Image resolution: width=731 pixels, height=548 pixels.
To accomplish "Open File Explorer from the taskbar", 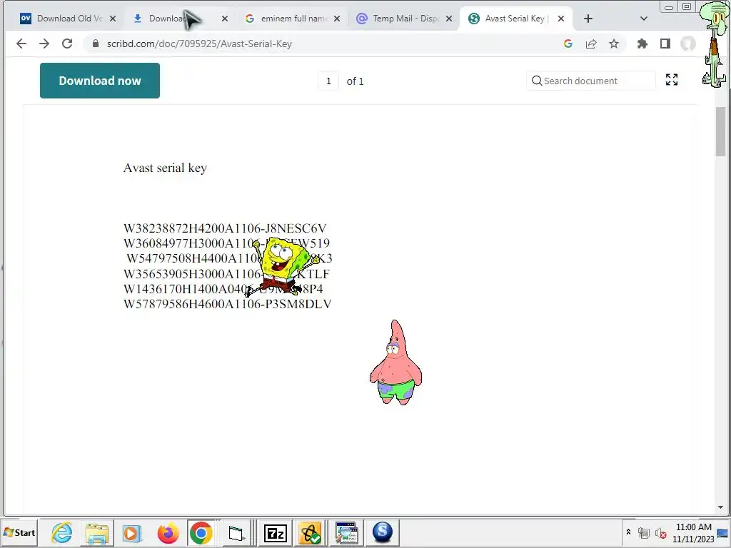I will coord(97,532).
